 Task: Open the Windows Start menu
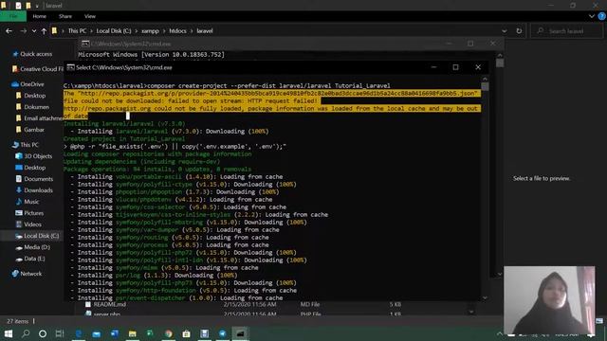[9, 333]
